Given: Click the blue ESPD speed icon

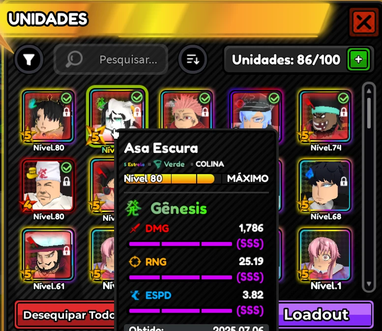Looking at the screenshot, I should point(135,295).
